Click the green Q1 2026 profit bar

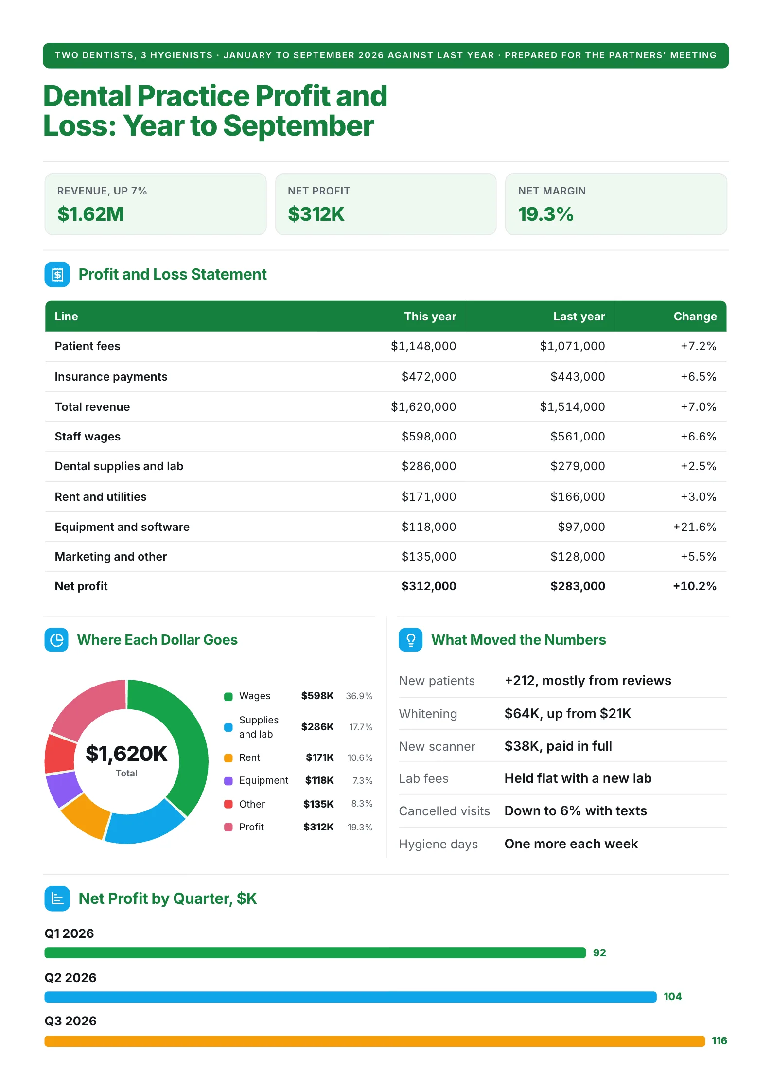coord(315,952)
